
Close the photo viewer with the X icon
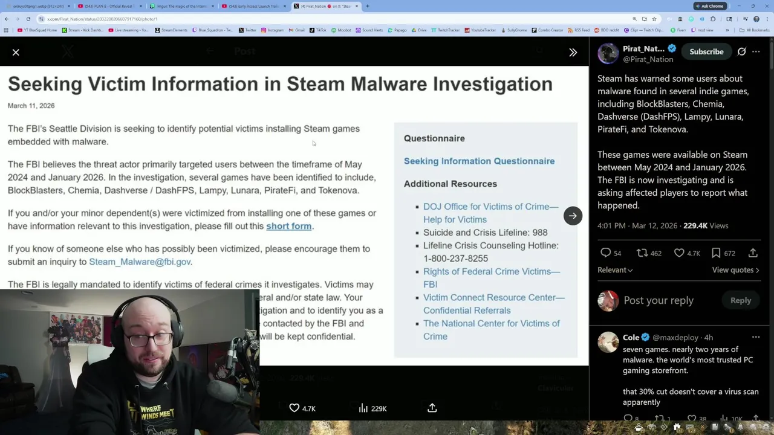click(x=16, y=53)
